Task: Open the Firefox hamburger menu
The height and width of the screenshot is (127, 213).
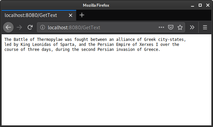Action: pos(205,27)
